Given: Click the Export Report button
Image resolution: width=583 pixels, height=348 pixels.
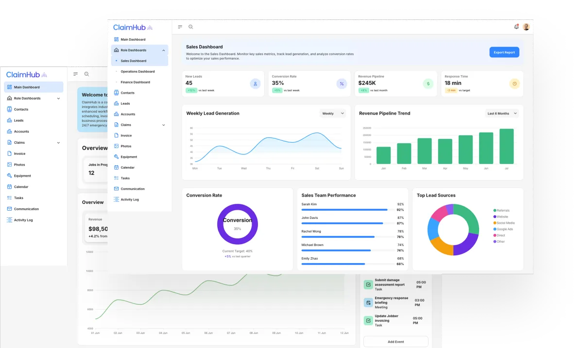Looking at the screenshot, I should (x=504, y=52).
